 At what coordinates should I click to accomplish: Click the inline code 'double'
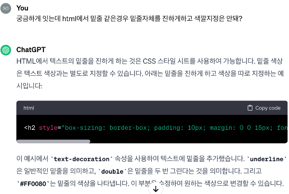tap(112, 171)
